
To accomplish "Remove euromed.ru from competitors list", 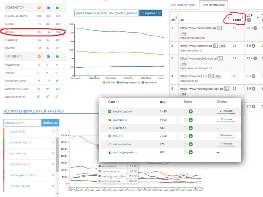I will (x=53, y=153).
